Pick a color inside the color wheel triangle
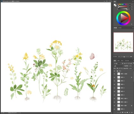 (124, 18)
